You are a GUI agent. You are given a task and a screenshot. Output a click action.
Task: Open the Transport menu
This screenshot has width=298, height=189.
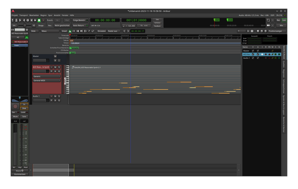coord(24,15)
